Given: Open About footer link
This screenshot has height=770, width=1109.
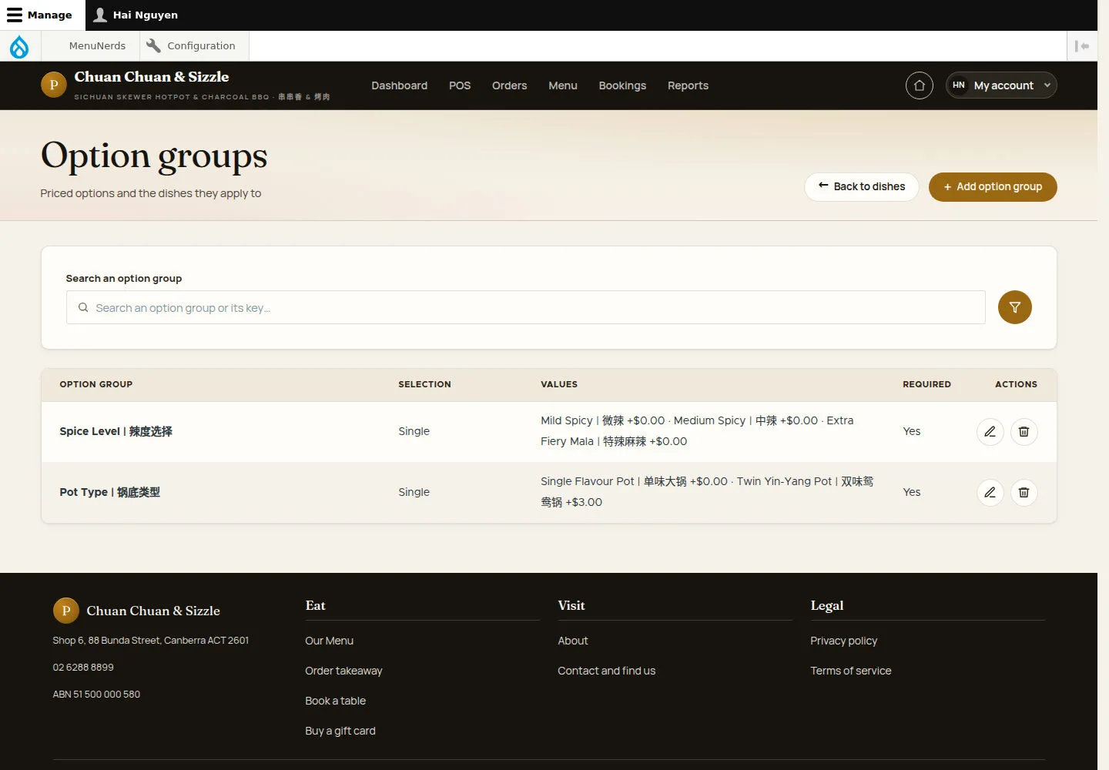Looking at the screenshot, I should tap(572, 641).
